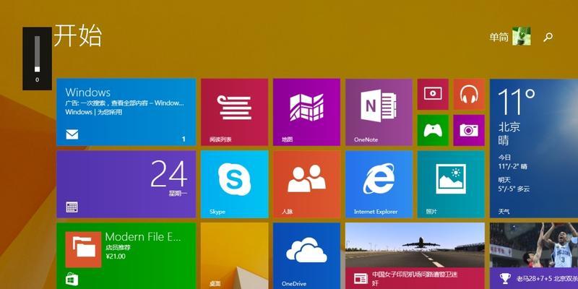Open the Mail tile showing Windows message
The height and width of the screenshot is (289, 578).
tap(126, 112)
